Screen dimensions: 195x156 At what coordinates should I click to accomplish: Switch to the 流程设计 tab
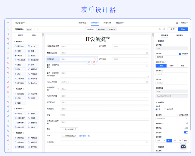tap(107, 23)
